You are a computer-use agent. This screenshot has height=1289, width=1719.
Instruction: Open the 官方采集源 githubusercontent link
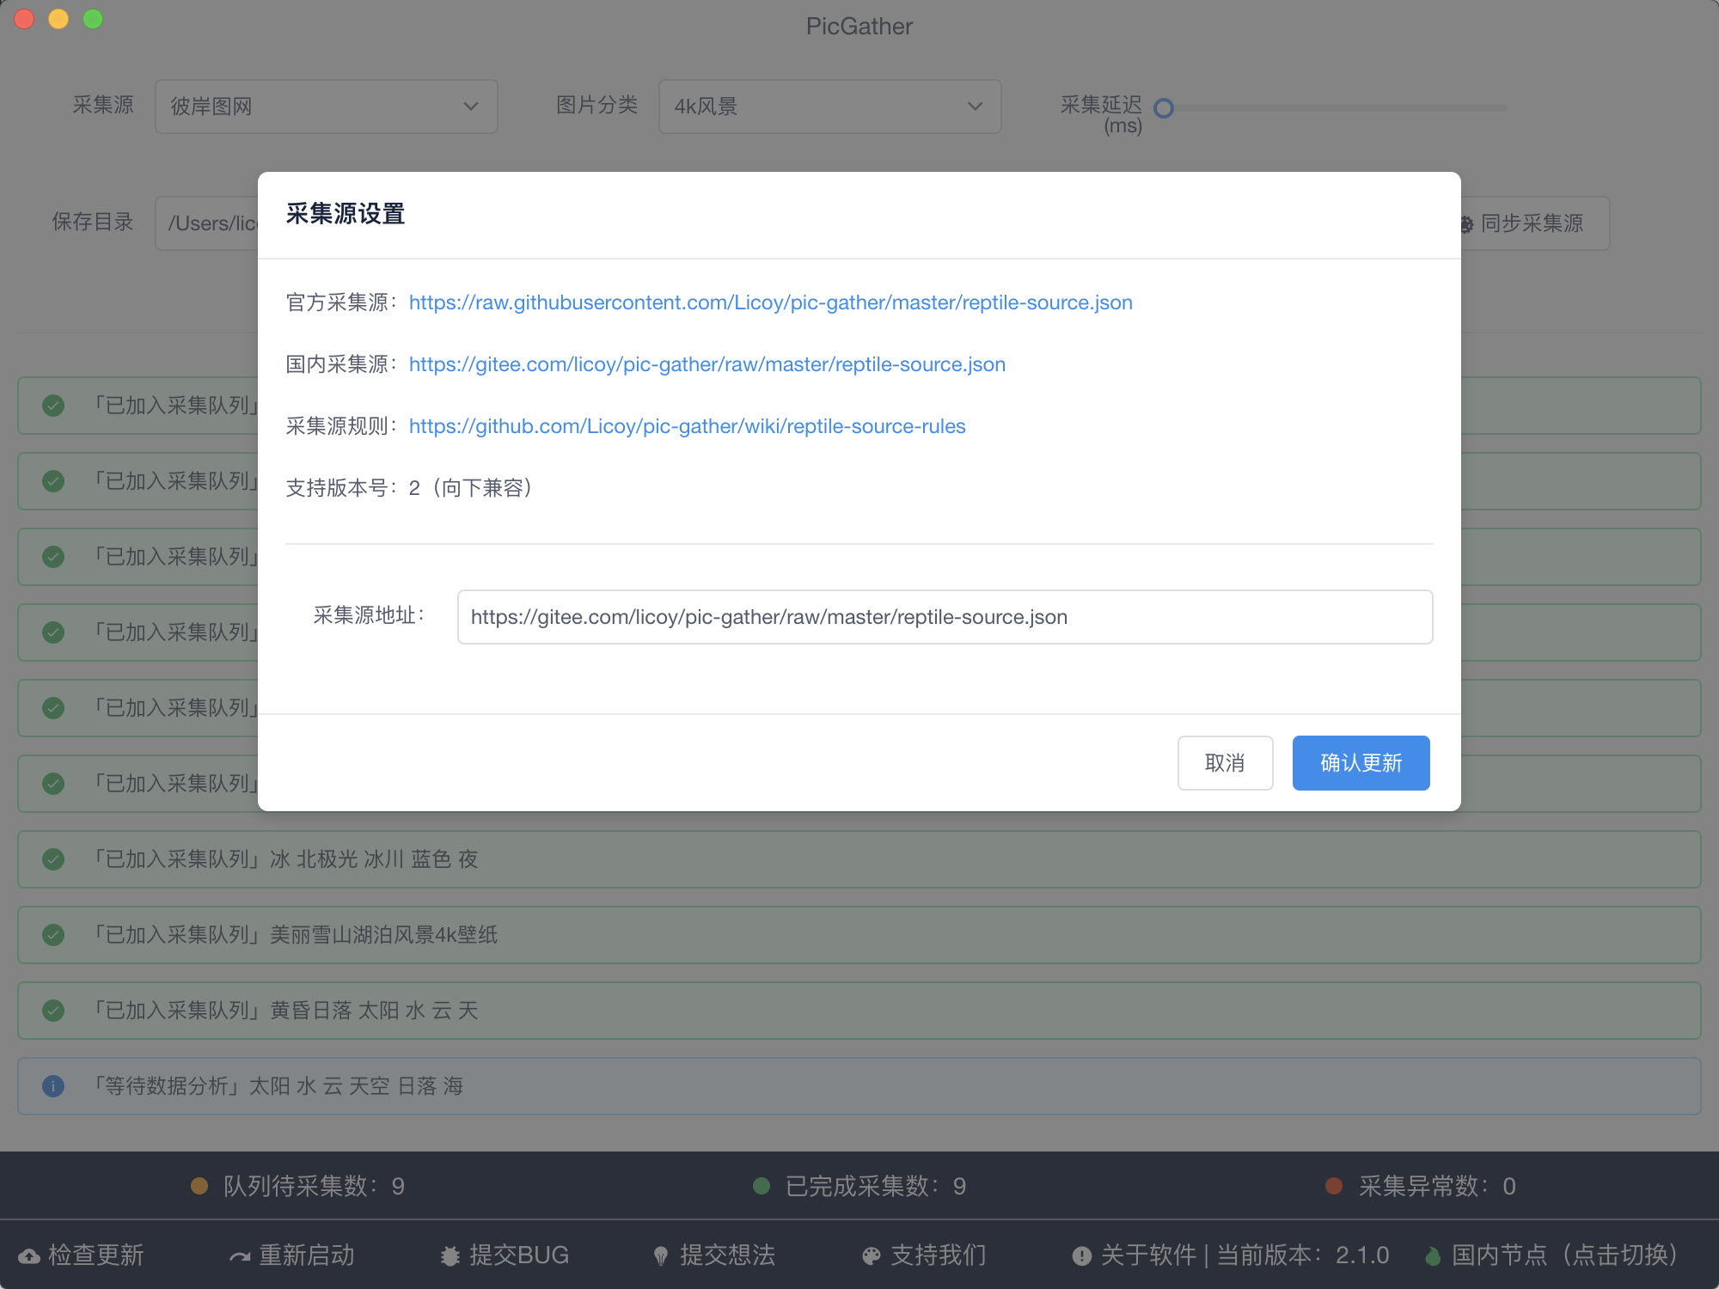click(x=770, y=302)
